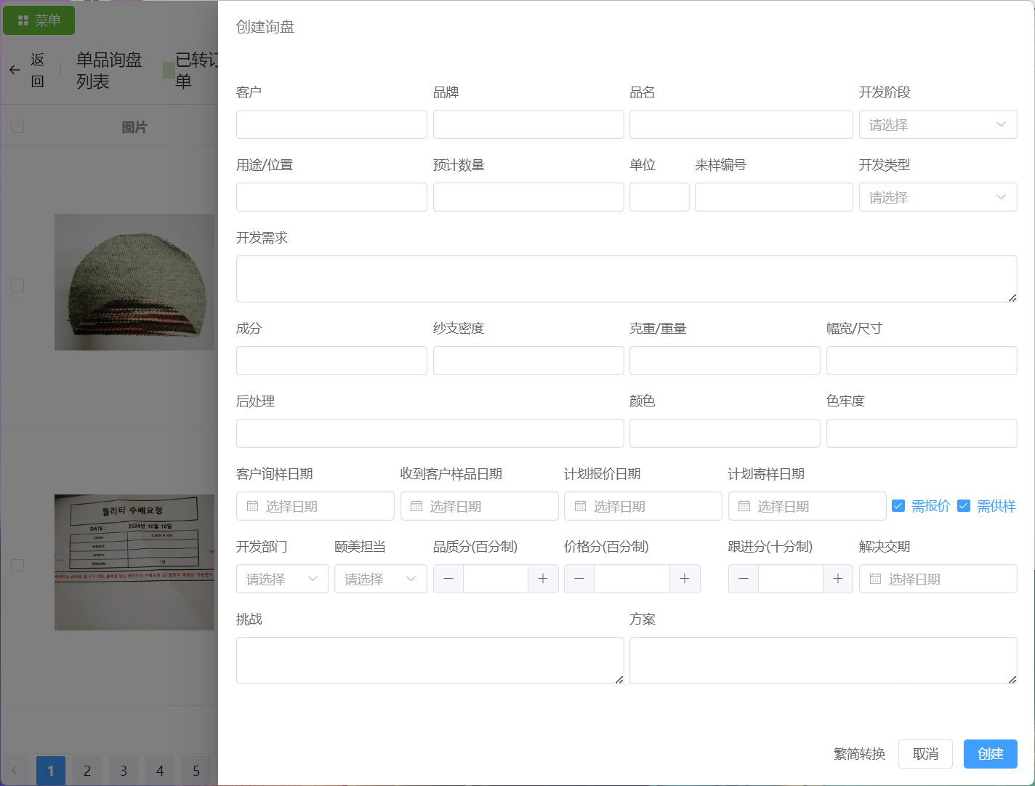Uncheck the 需报价 checkbox
Image resolution: width=1035 pixels, height=786 pixels.
click(x=898, y=506)
